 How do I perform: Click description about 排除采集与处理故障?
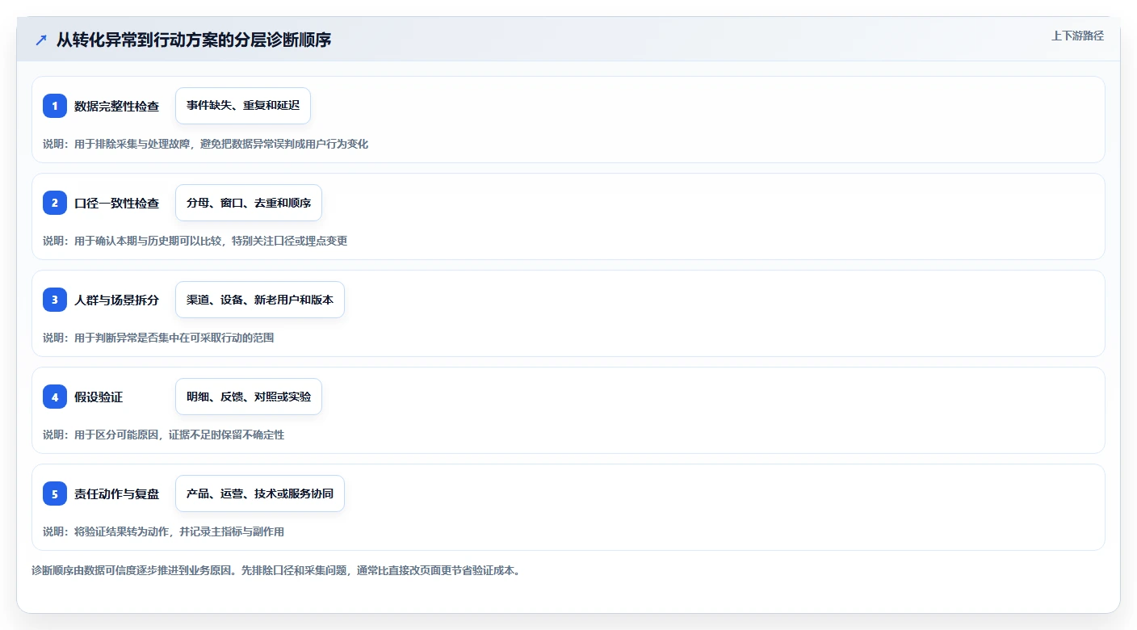[205, 144]
